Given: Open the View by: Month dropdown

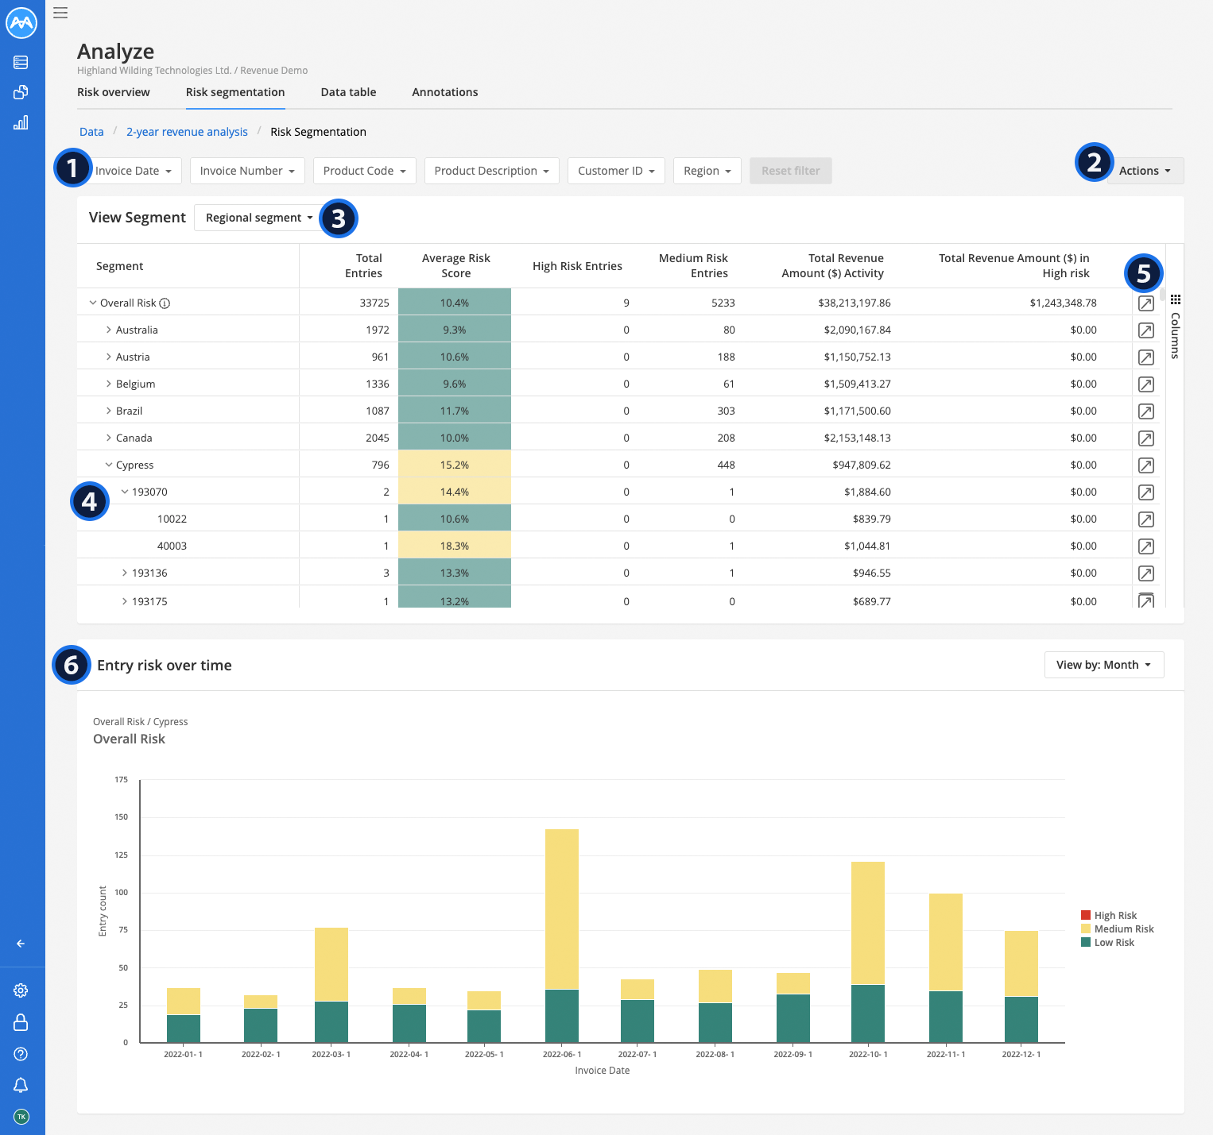Looking at the screenshot, I should [1103, 665].
